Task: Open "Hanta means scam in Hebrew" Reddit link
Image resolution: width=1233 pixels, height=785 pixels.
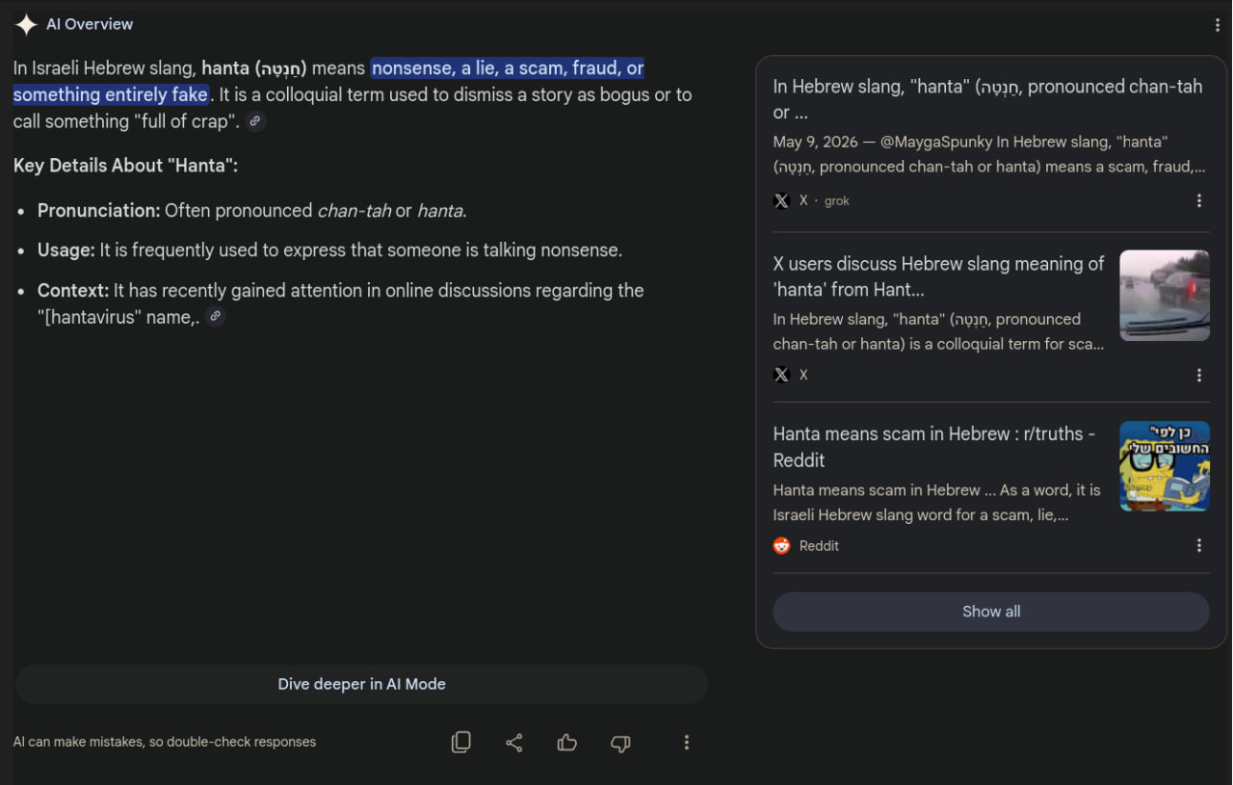Action: point(933,447)
